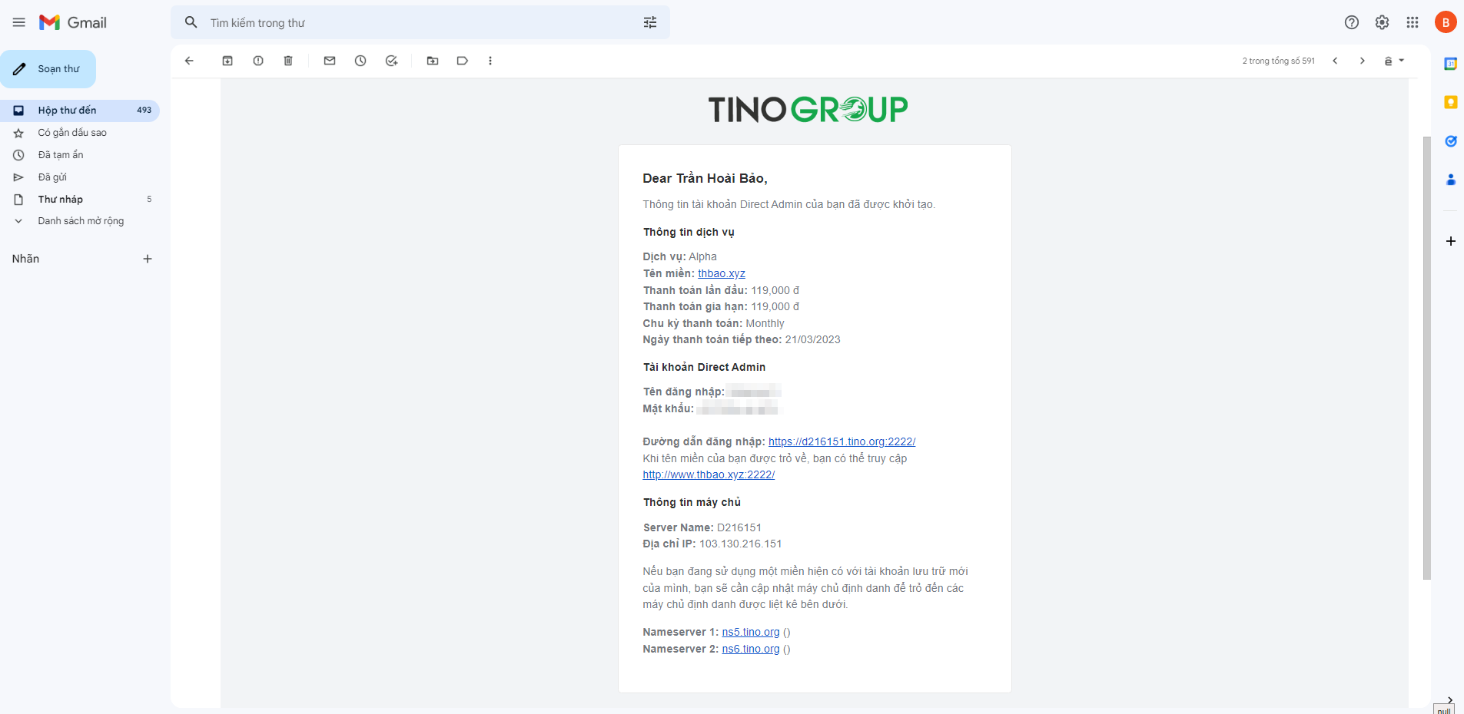Delete this email with trash icon

pyautogui.click(x=288, y=61)
